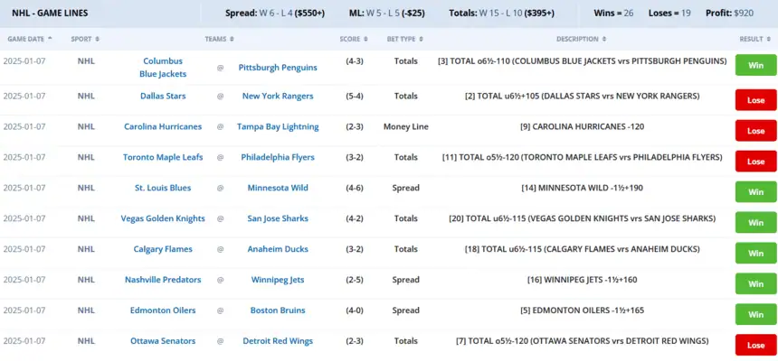Click the TOTAL u6½+105 Dallas description

pos(582,96)
